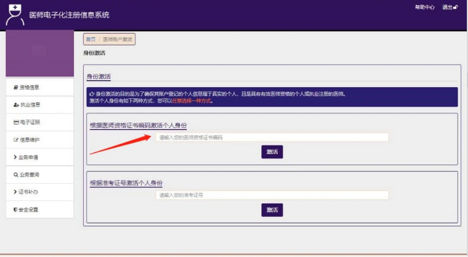Expand the 证书补办 menu chevron
This screenshot has width=468, height=257.
(15, 192)
